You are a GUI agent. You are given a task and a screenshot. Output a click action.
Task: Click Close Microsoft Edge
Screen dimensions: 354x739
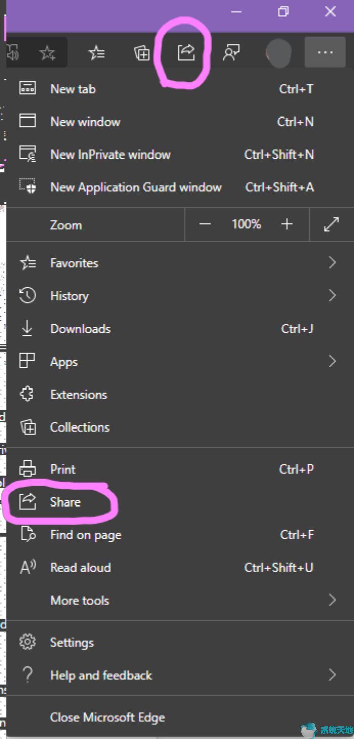[180, 717]
